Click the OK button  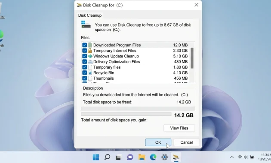158,142
